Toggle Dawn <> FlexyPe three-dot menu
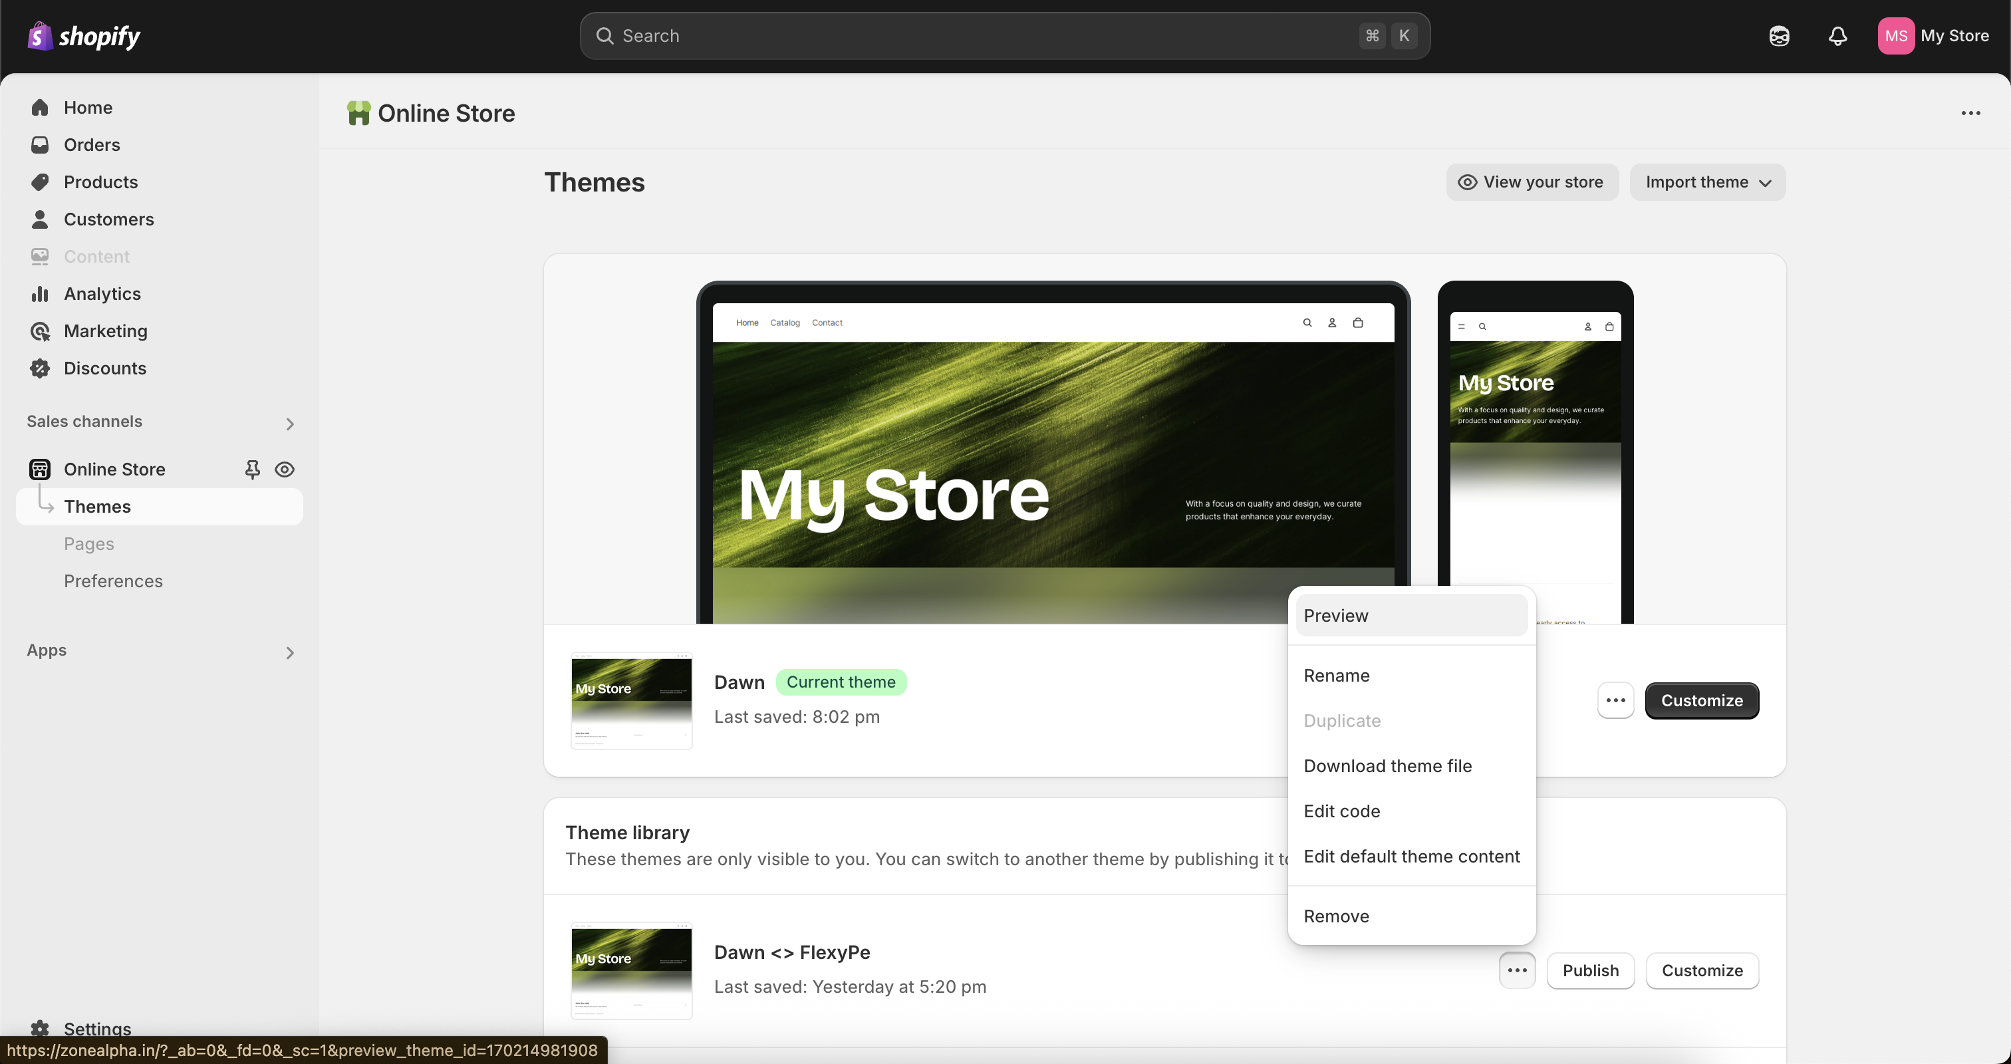Image resolution: width=2011 pixels, height=1064 pixels. (x=1517, y=970)
